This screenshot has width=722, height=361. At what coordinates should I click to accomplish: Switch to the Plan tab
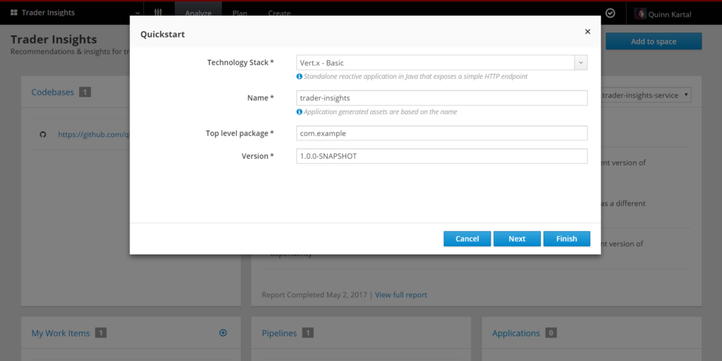[240, 13]
